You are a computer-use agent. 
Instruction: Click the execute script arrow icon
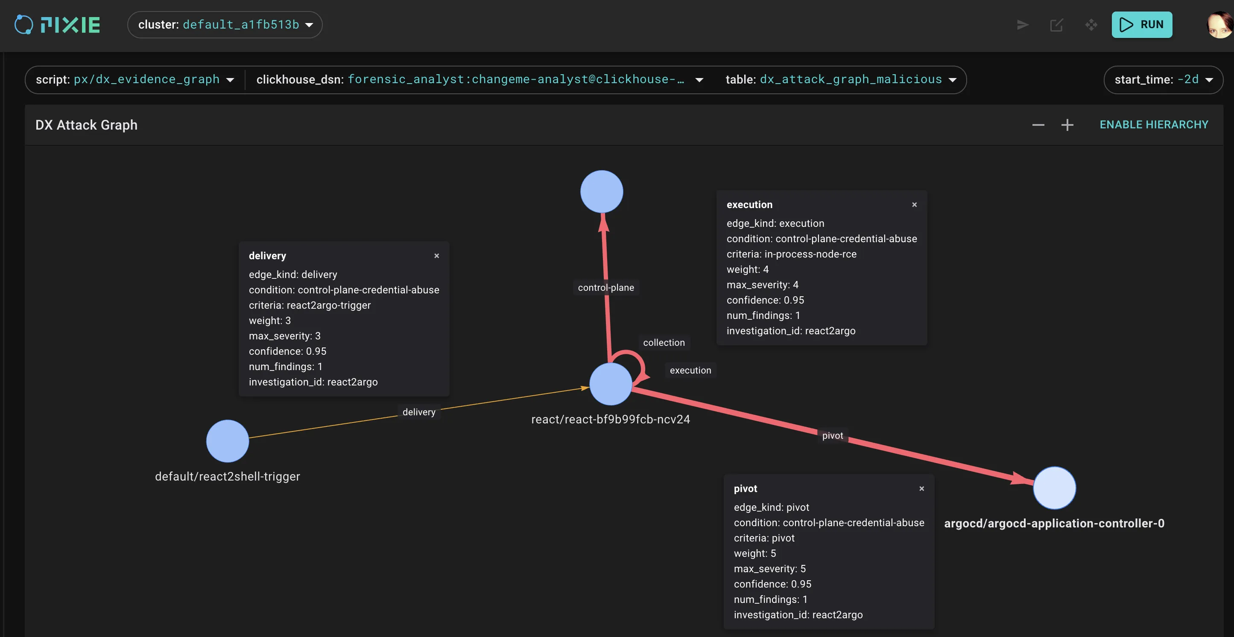(1023, 25)
